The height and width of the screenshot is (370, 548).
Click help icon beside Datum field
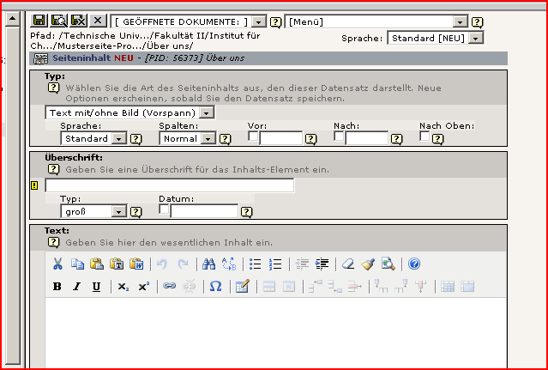pos(247,212)
